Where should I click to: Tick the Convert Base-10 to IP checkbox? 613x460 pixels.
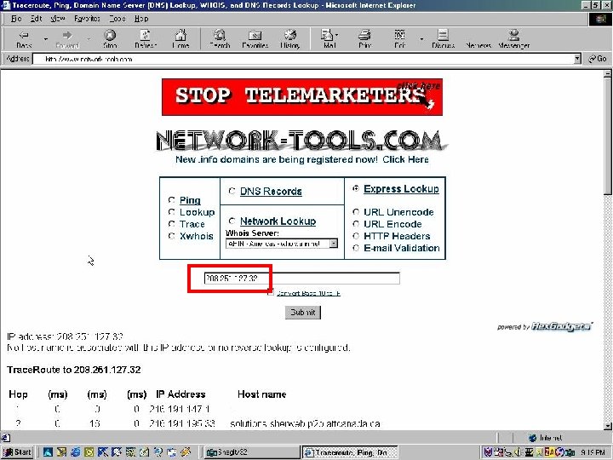(x=271, y=292)
